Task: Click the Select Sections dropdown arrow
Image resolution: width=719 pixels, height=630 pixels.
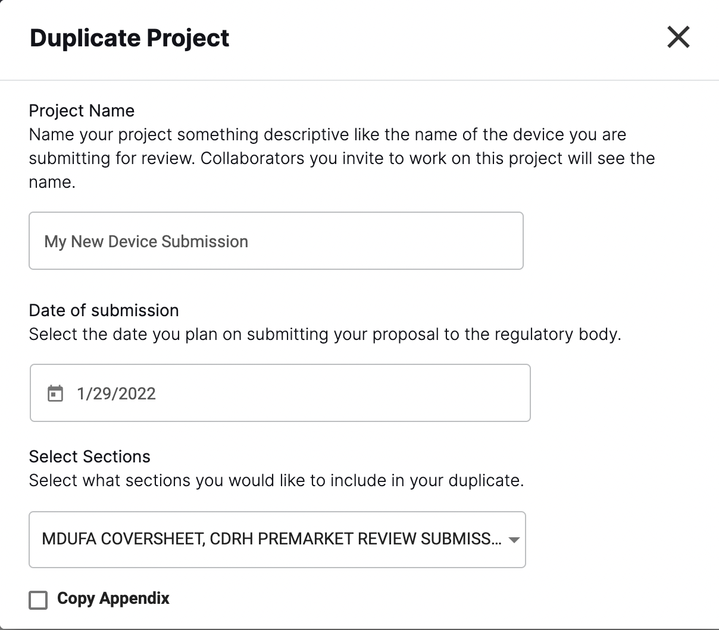Action: click(514, 540)
